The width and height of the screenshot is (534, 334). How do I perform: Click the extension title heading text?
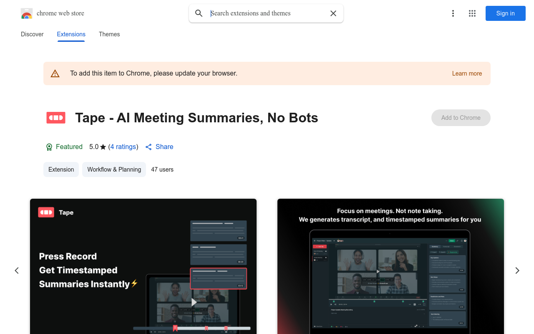pos(196,118)
